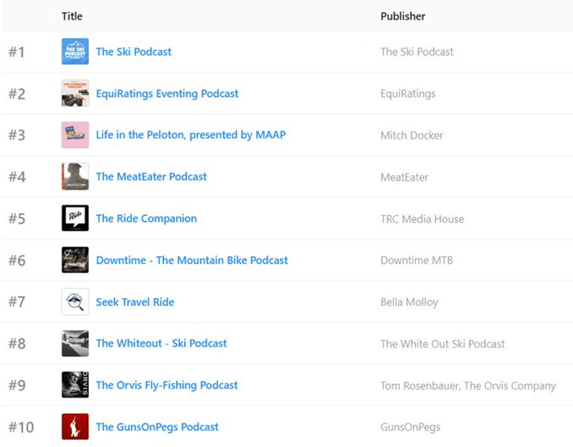Click the Title column header

[x=72, y=16]
